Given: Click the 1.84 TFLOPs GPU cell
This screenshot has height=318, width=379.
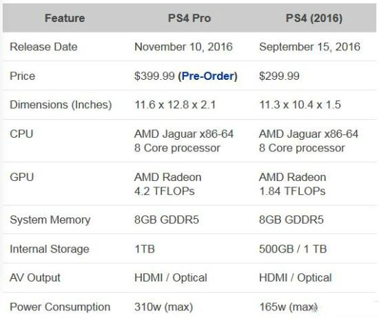Looking at the screenshot, I should (292, 184).
